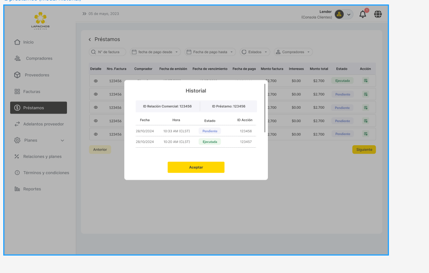View details via eye icon in first row

click(96, 81)
